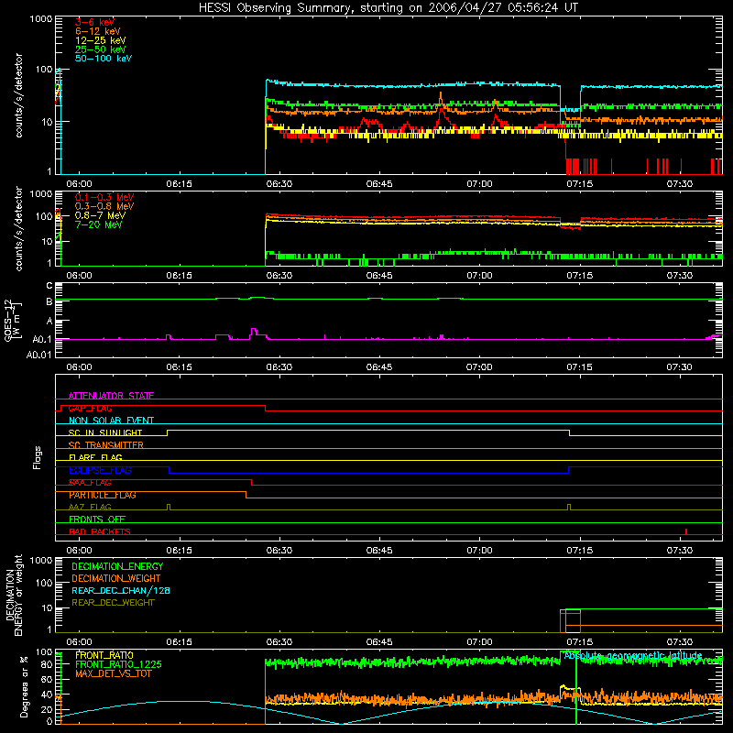Click the SAA_FLAG label

(x=90, y=483)
